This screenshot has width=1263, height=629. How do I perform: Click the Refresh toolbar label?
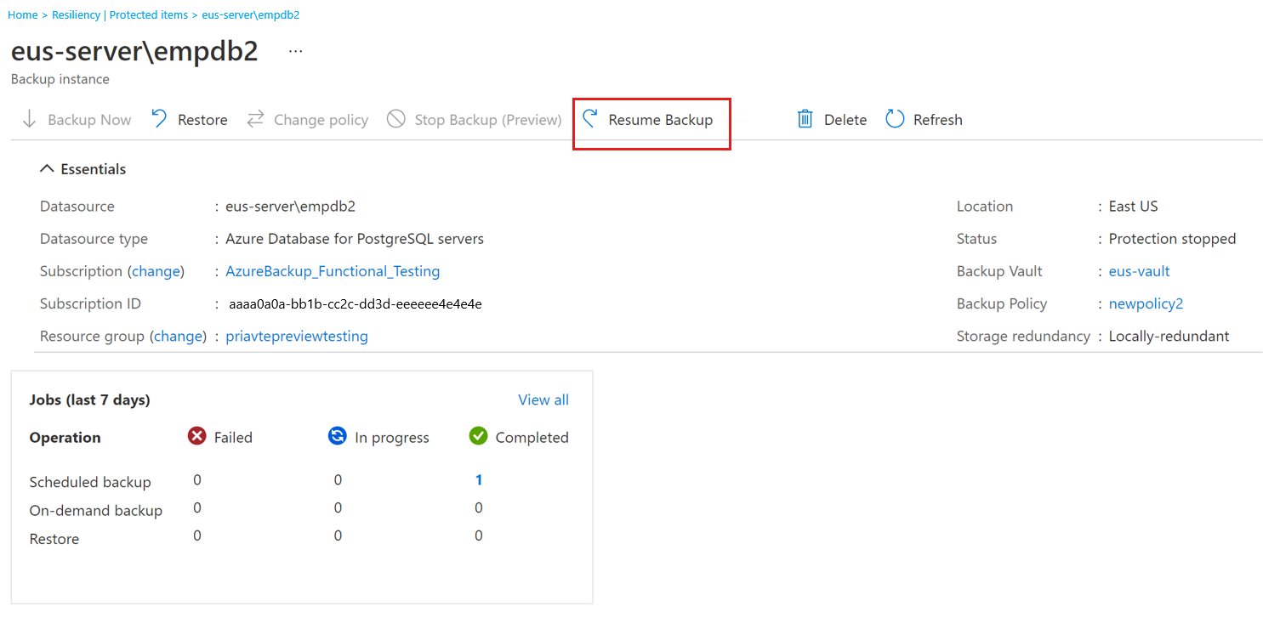point(938,120)
